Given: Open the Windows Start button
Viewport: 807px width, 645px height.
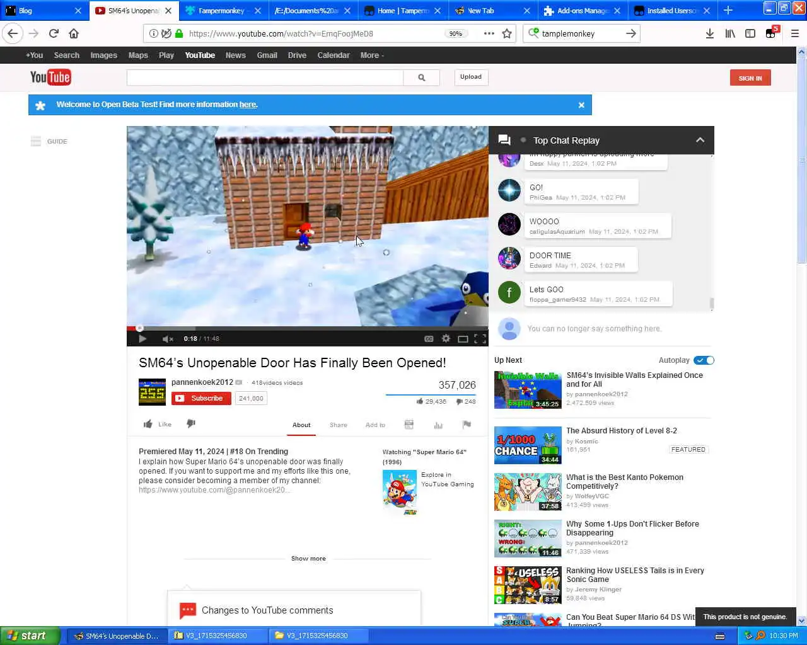Looking at the screenshot, I should 30,636.
